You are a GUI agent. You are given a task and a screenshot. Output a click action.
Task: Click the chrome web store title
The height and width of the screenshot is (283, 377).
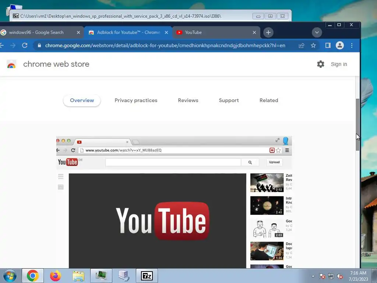click(x=56, y=64)
